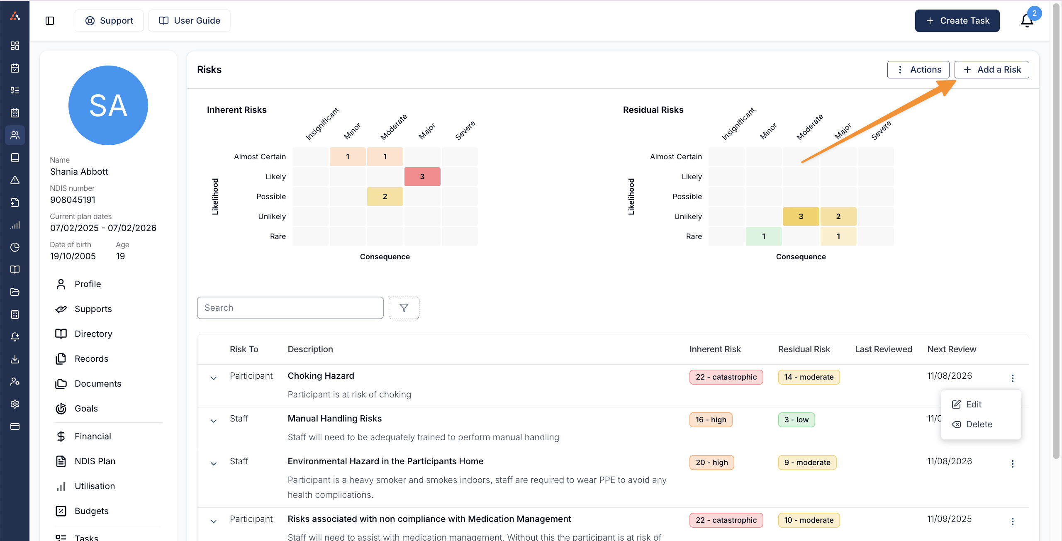Screen dimensions: 1062x541
Task: Open the Goals section in participant menu
Action: coord(86,409)
